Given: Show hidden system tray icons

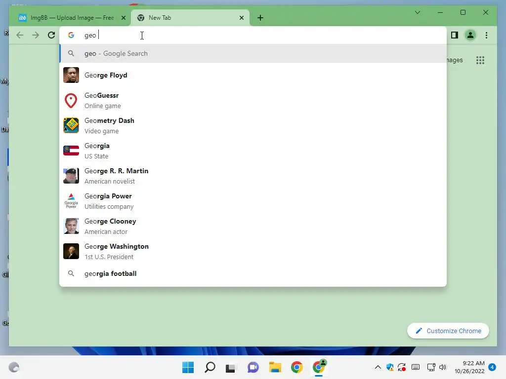Looking at the screenshot, I should [x=378, y=367].
